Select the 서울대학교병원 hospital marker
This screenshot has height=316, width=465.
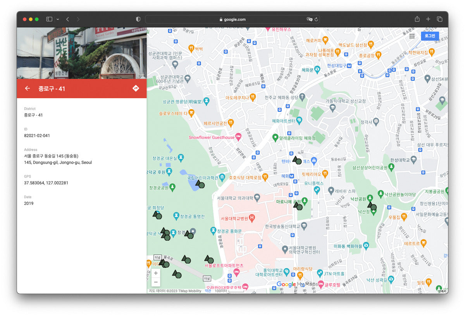(x=252, y=218)
